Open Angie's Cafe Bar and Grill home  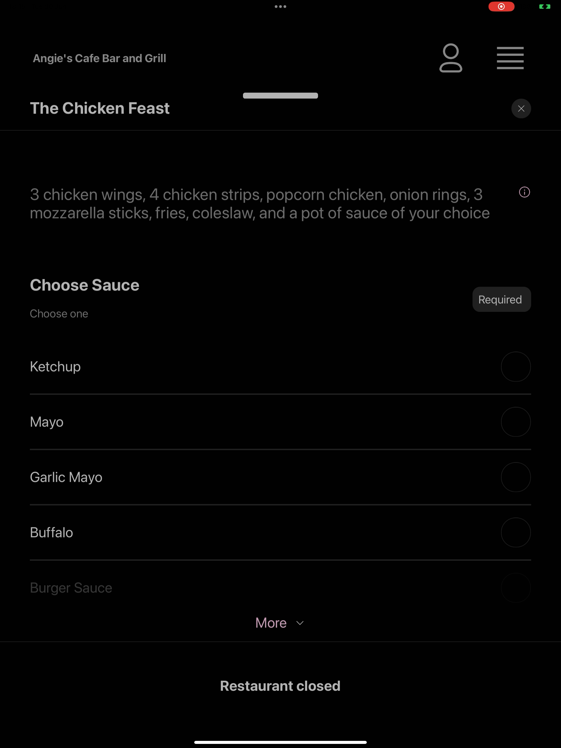coord(99,58)
